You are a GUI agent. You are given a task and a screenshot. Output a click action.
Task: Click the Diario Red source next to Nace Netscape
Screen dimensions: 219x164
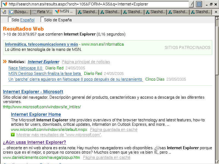coord(54,68)
